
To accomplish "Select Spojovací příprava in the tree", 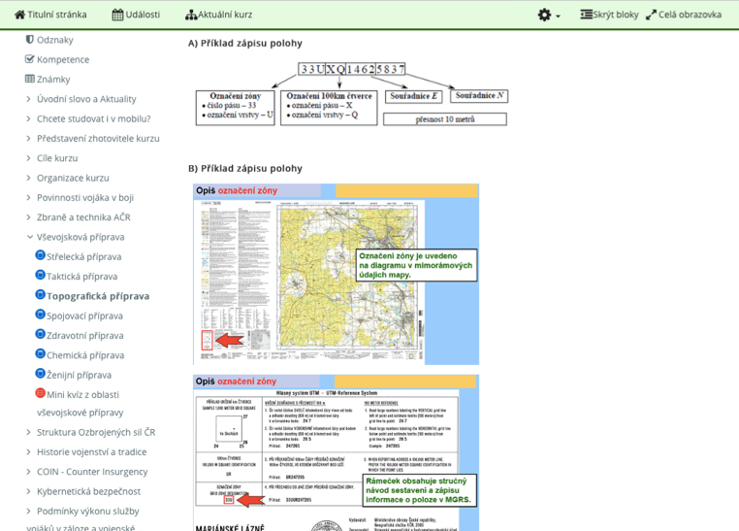I will coord(84,315).
